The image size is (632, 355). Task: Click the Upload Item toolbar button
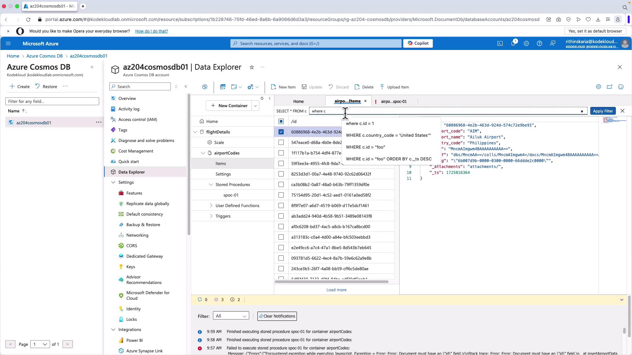pos(394,87)
